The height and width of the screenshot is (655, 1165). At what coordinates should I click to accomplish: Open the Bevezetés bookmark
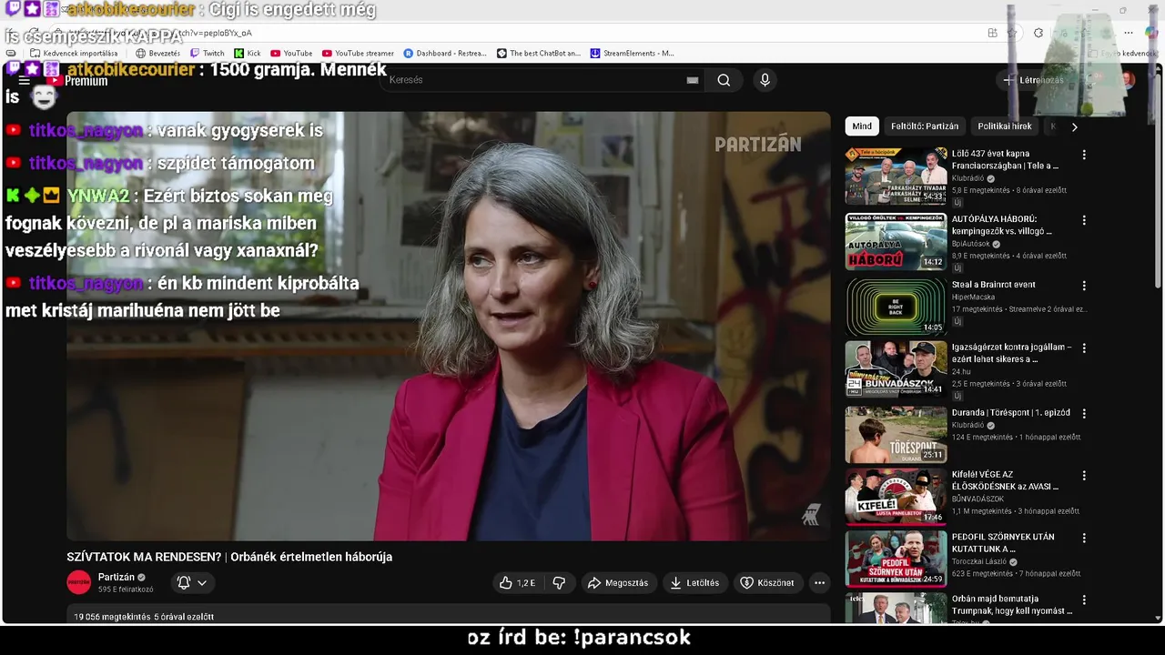(157, 53)
